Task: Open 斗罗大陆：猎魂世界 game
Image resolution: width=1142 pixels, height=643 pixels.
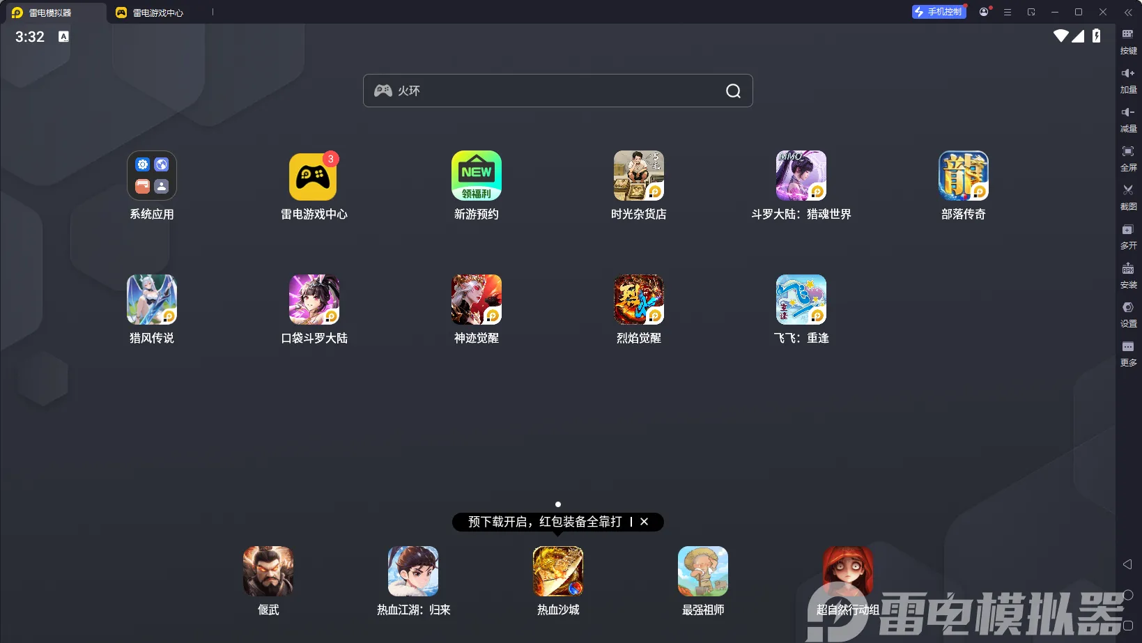Action: [801, 176]
